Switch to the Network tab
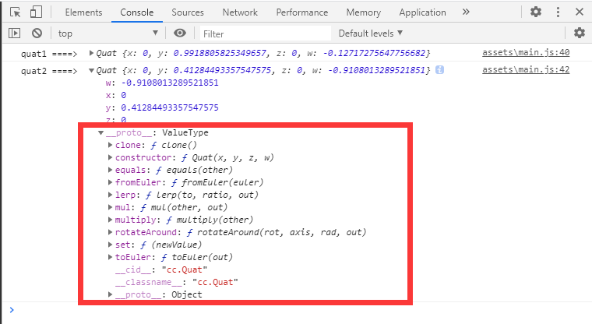The width and height of the screenshot is (592, 324). [x=239, y=12]
